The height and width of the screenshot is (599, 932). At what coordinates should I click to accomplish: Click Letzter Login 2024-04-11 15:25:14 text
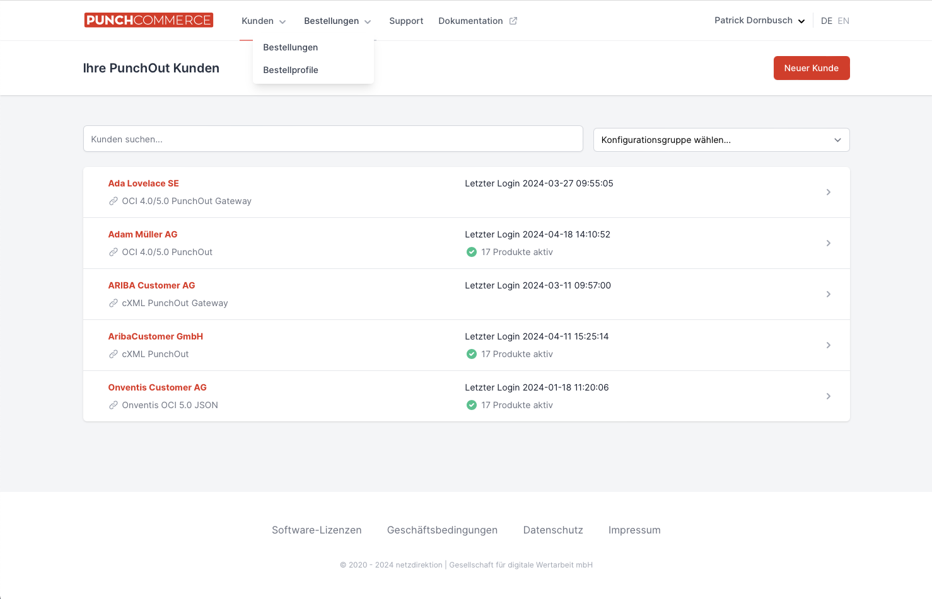point(537,336)
